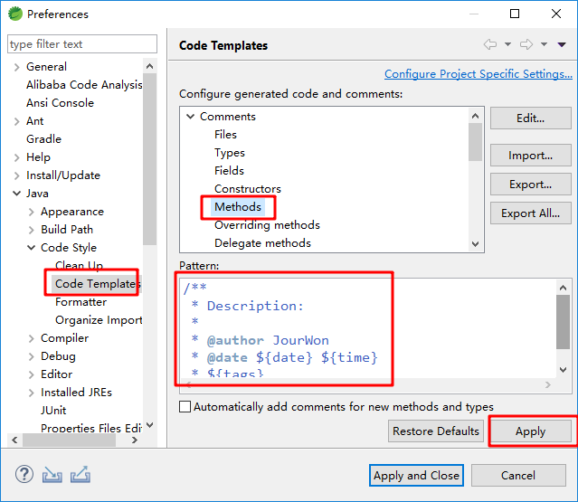Collapse the Java tree node
The height and width of the screenshot is (502, 578).
16,194
